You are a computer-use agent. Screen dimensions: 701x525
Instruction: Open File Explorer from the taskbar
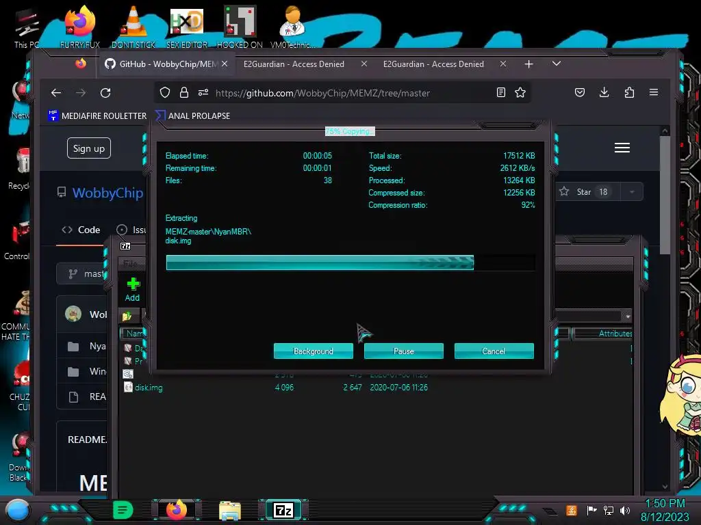(x=230, y=510)
